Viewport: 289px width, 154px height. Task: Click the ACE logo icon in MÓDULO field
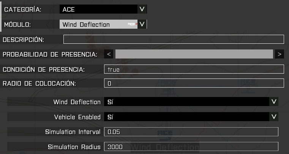pos(132,25)
